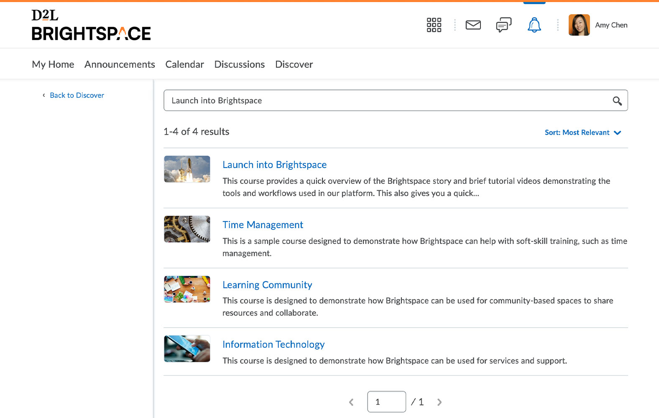Go to My Home
Screen dimensions: 659x418
click(x=53, y=64)
